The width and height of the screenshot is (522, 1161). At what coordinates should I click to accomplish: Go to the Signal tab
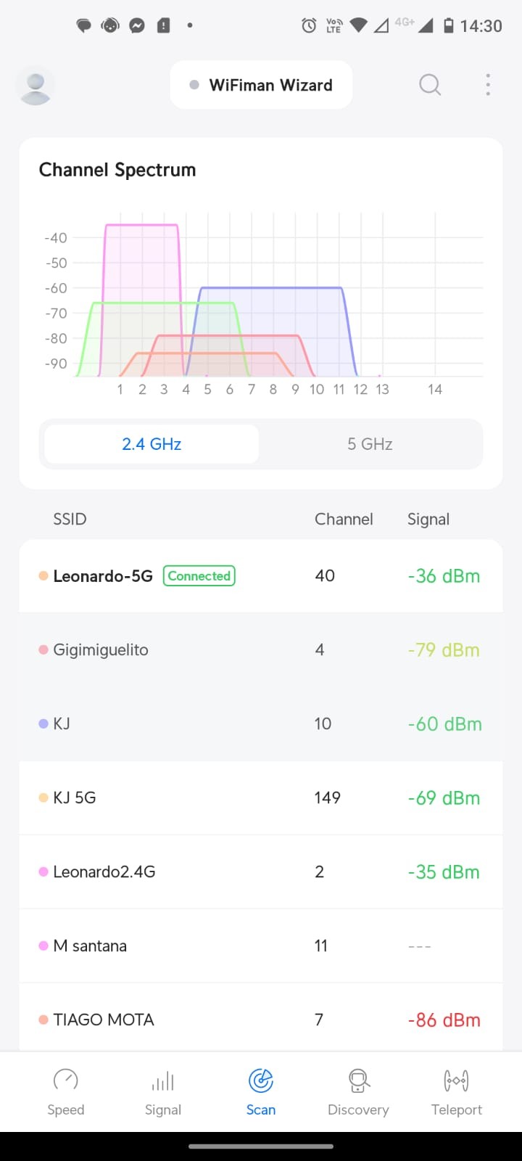pos(163,1092)
